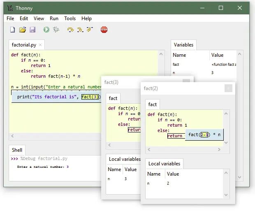Run current script with green play icon

[x=46, y=30]
